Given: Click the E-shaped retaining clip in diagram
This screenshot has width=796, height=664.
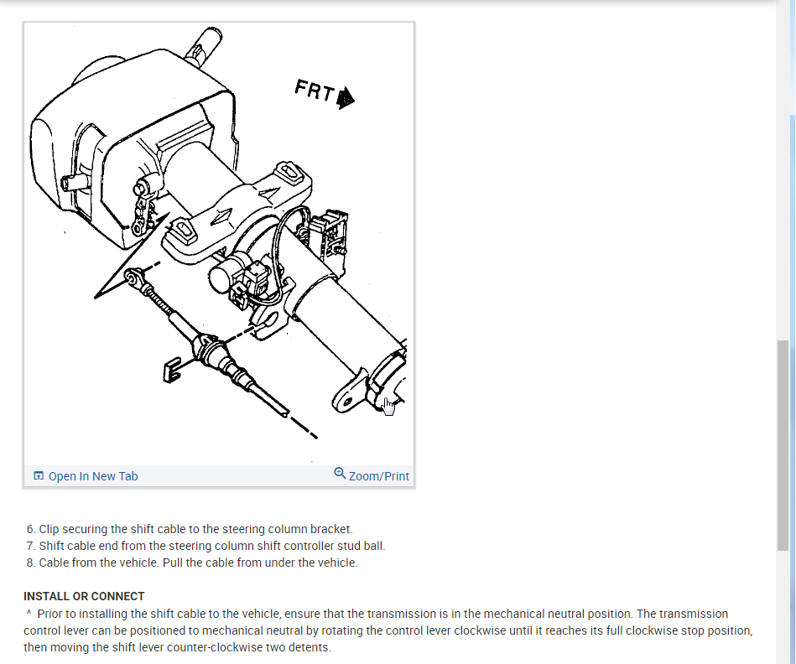Looking at the screenshot, I should tap(173, 371).
